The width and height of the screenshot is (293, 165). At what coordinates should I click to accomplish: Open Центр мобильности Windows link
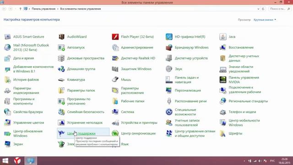[x=244, y=123]
